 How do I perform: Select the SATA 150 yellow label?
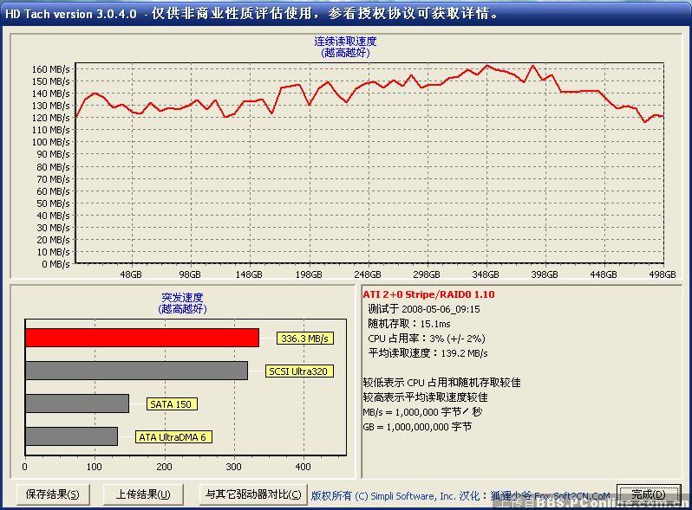click(x=172, y=404)
